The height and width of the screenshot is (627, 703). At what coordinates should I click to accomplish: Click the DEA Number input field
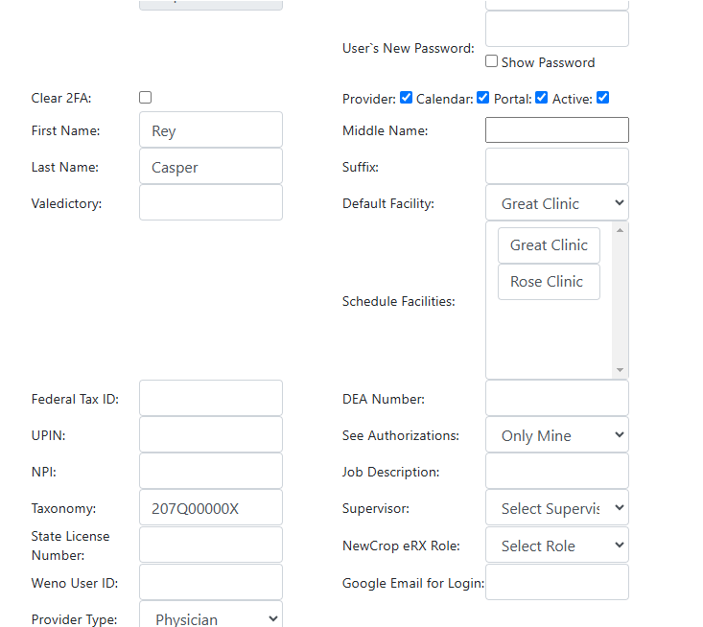[x=557, y=398]
